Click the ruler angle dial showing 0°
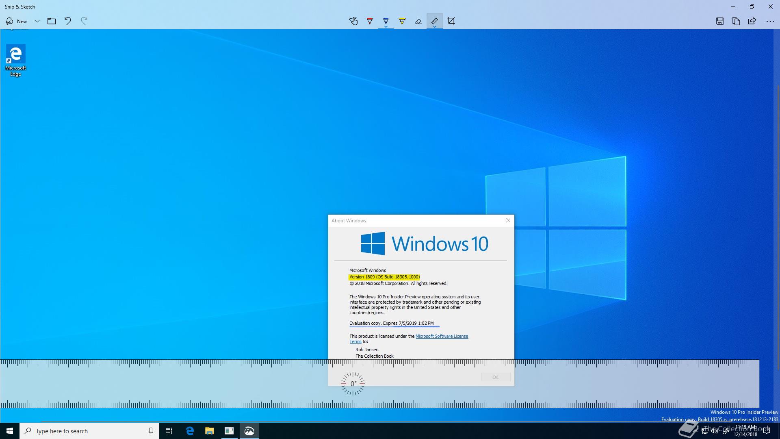The image size is (780, 439). (x=353, y=383)
